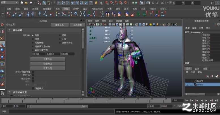Click tool settings scrollbar up arrow
Screen dimensions: 220x115
(x=83, y=30)
